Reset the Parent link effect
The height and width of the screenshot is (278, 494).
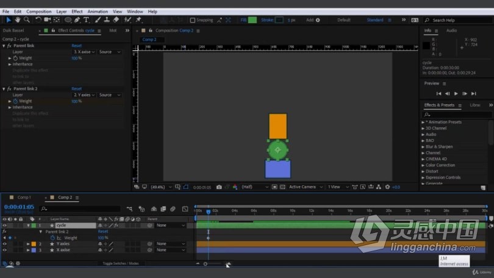click(77, 46)
